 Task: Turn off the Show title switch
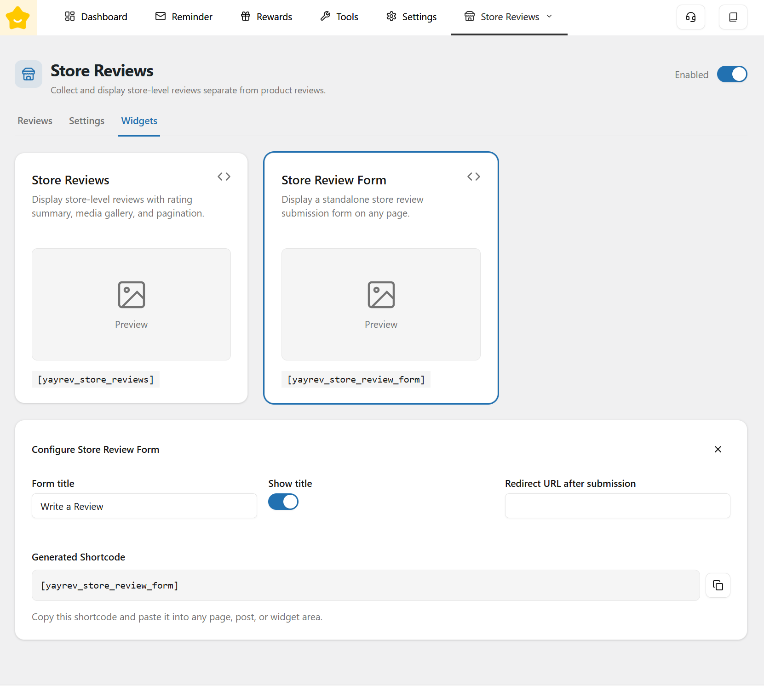283,502
